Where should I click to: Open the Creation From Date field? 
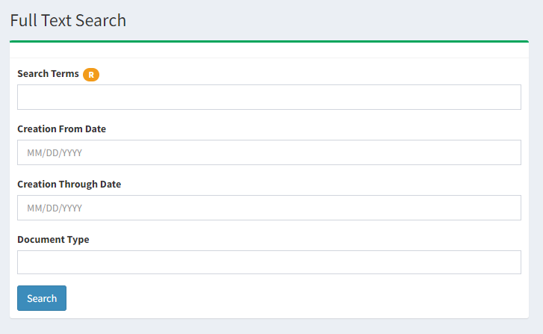point(269,152)
